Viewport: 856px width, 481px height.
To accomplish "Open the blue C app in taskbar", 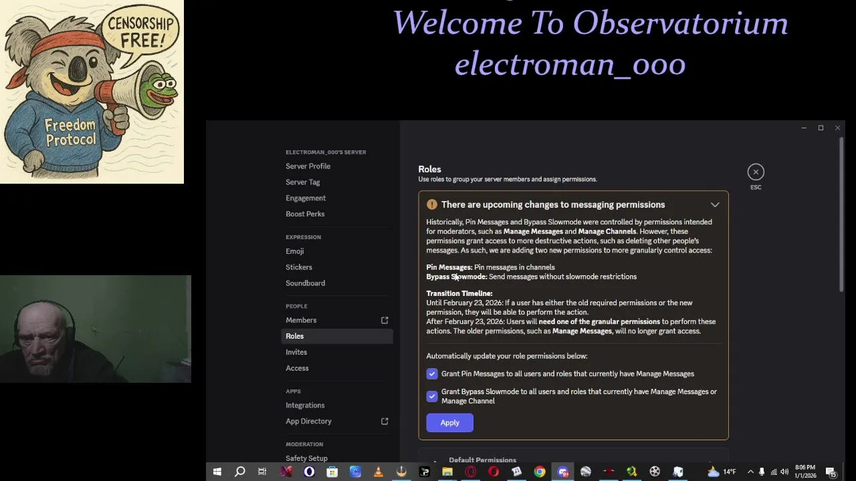I will (x=355, y=472).
